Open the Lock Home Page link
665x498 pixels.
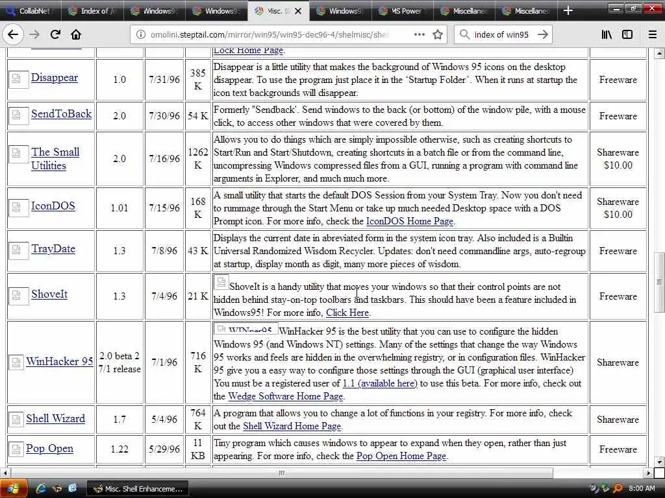[x=248, y=51]
